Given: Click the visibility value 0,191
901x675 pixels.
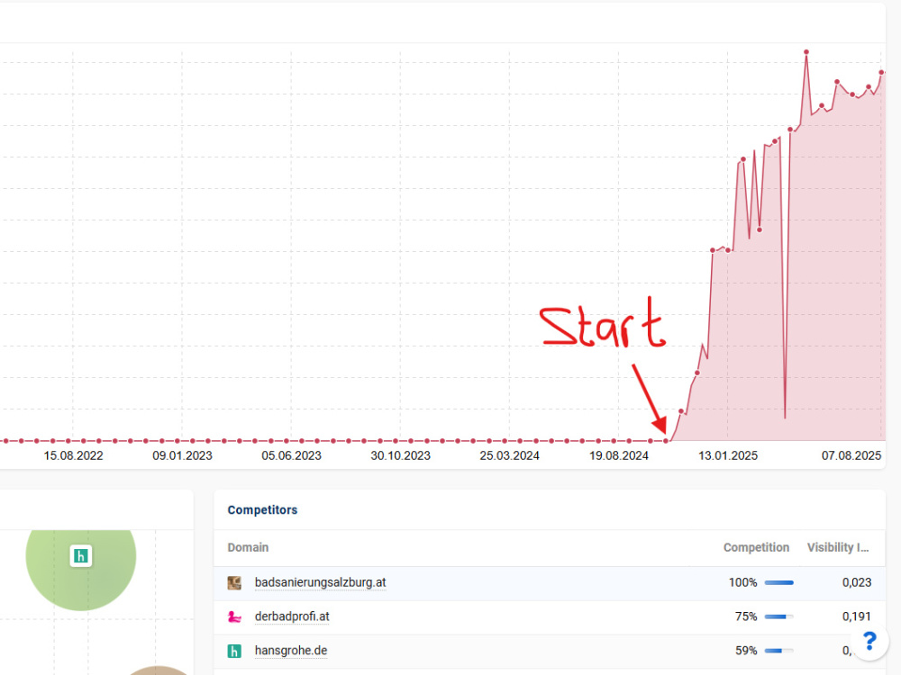Looking at the screenshot, I should [857, 616].
